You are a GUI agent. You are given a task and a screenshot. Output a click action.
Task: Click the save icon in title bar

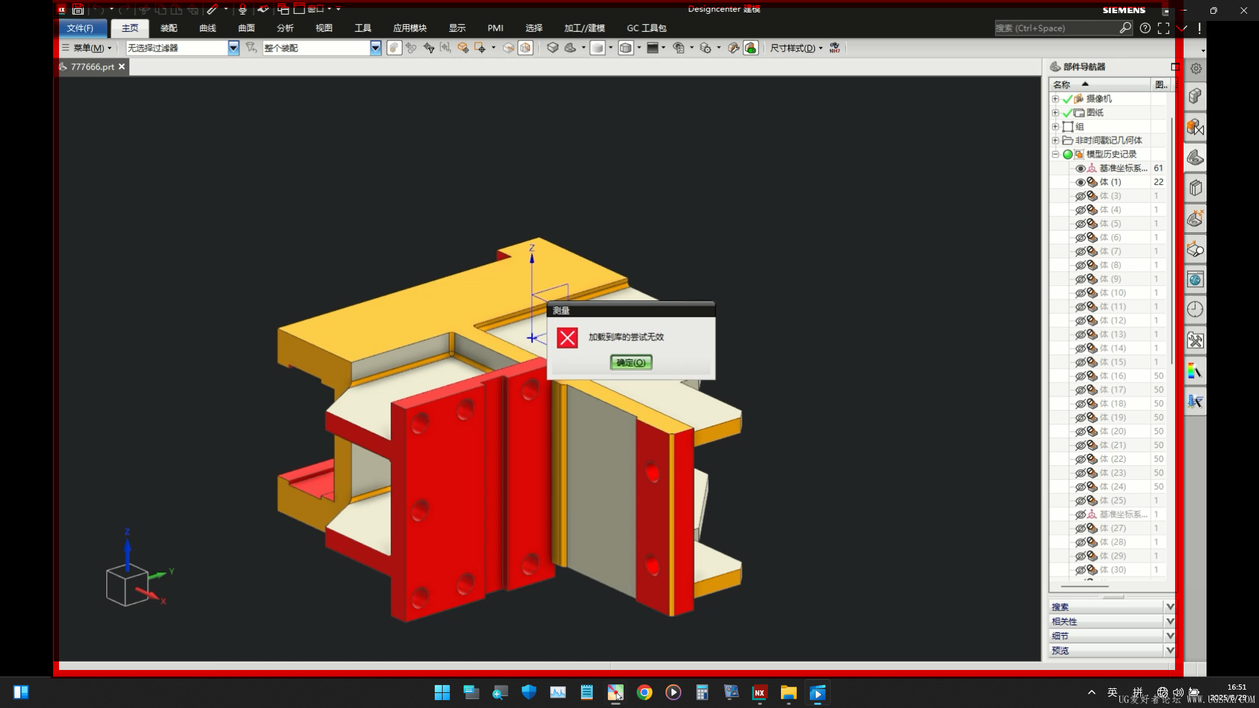pos(78,9)
